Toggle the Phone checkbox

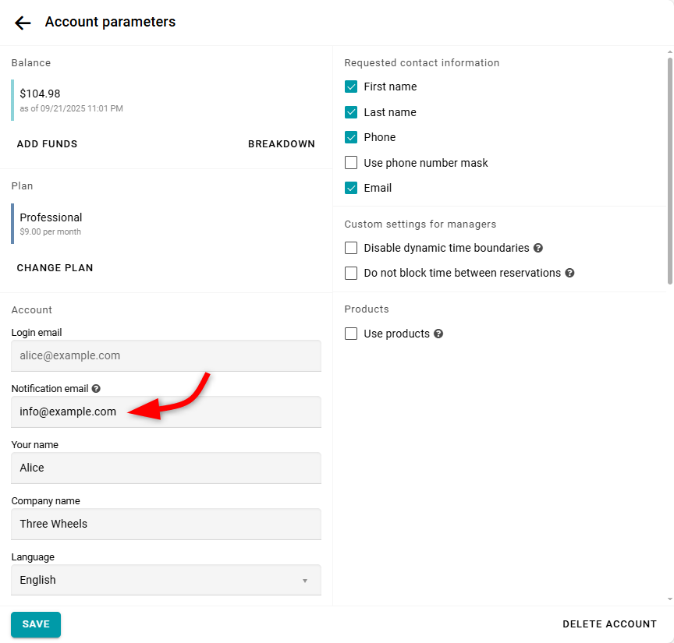tap(351, 137)
